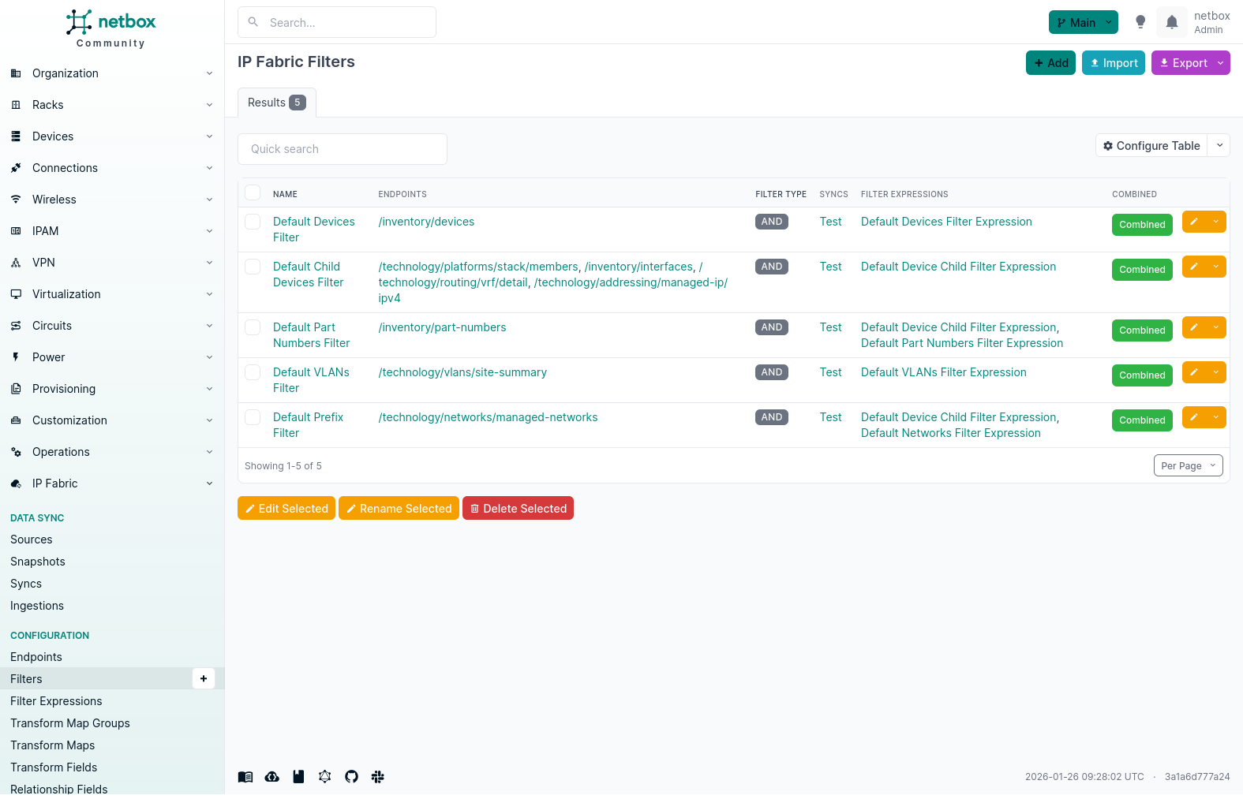The width and height of the screenshot is (1243, 799).
Task: Click the VPN sidebar icon
Action: tap(16, 263)
